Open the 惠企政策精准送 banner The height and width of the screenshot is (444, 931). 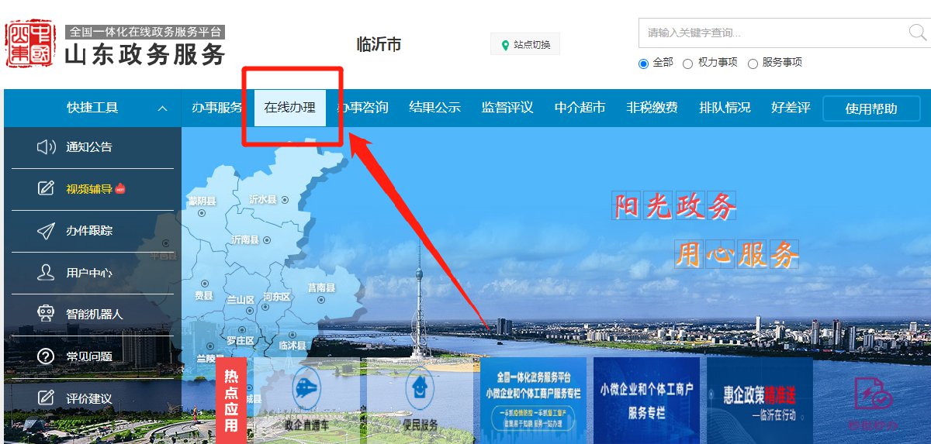(760, 400)
